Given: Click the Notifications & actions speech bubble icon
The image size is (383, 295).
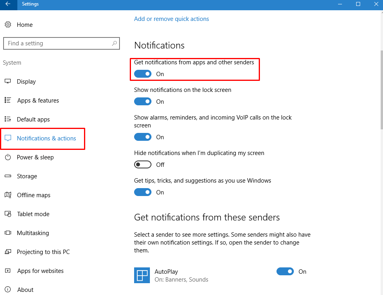Looking at the screenshot, I should tap(8, 138).
